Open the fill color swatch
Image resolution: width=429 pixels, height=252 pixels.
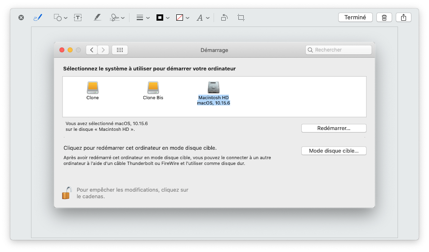pyautogui.click(x=179, y=18)
